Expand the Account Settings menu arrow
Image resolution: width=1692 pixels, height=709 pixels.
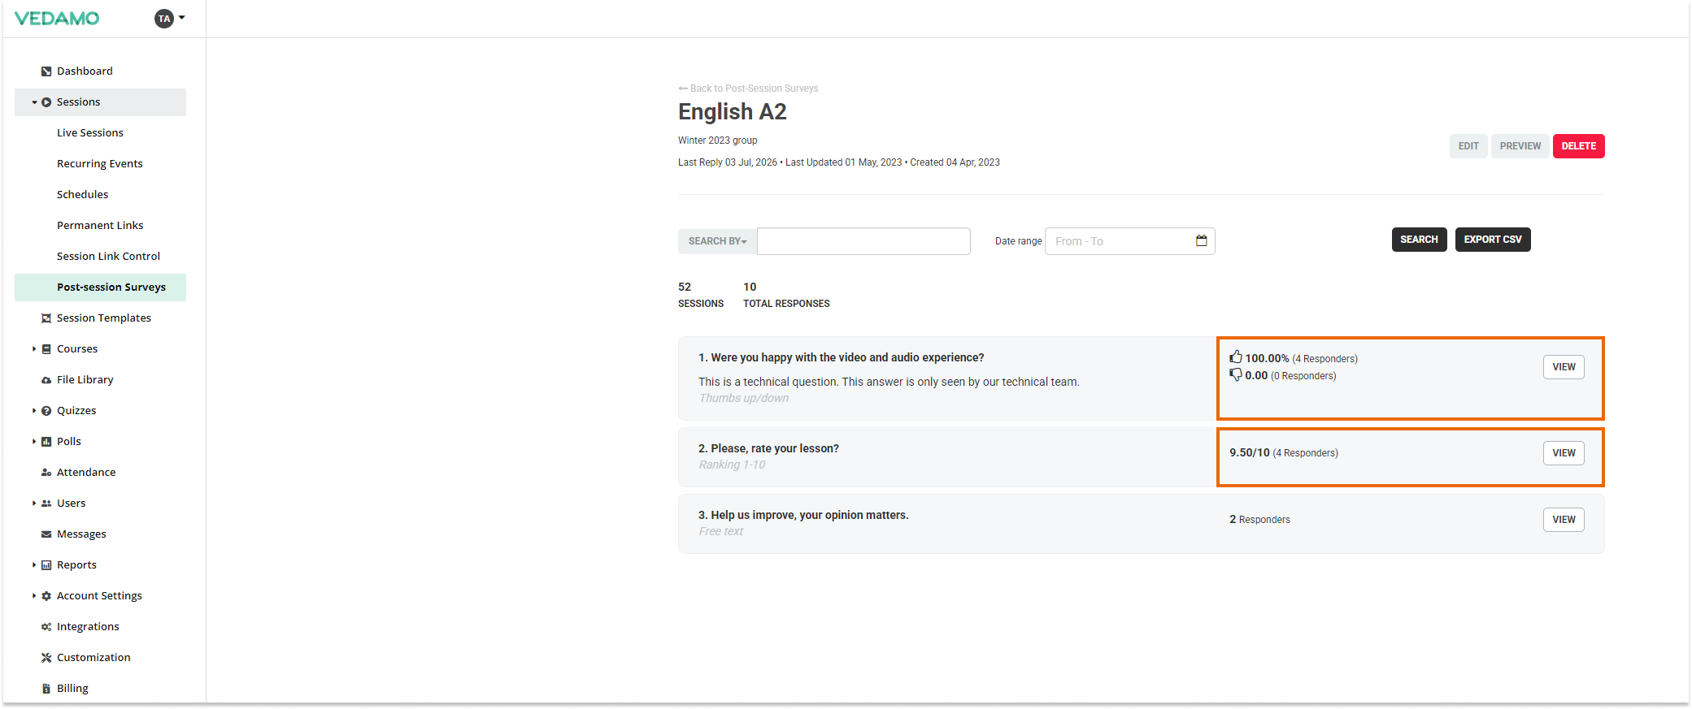click(x=34, y=596)
